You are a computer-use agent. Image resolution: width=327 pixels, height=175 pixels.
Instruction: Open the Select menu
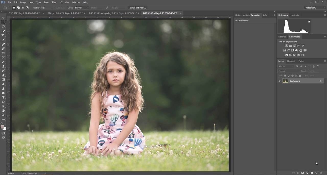click(x=46, y=2)
